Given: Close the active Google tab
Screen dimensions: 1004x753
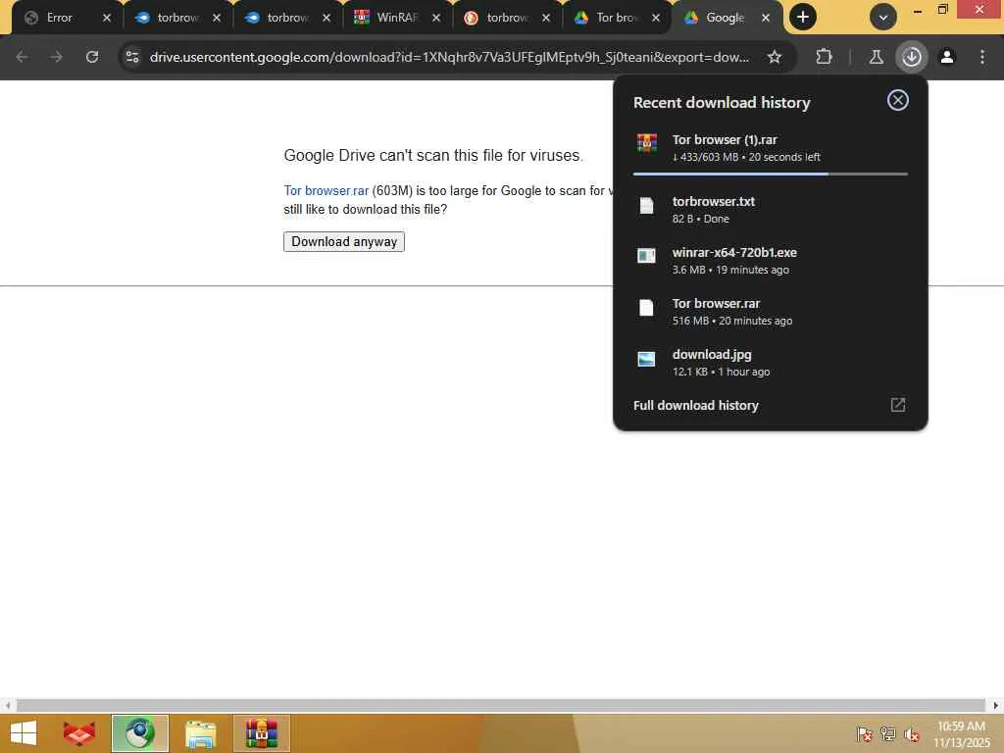Looking at the screenshot, I should [765, 18].
